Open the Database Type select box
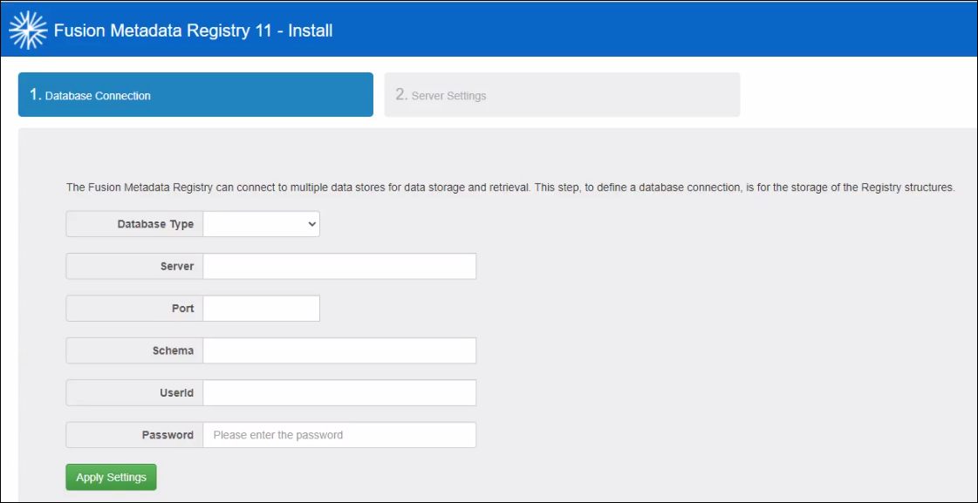This screenshot has height=503, width=978. [261, 225]
